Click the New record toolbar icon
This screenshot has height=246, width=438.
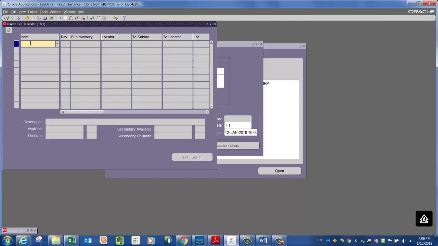(7, 18)
